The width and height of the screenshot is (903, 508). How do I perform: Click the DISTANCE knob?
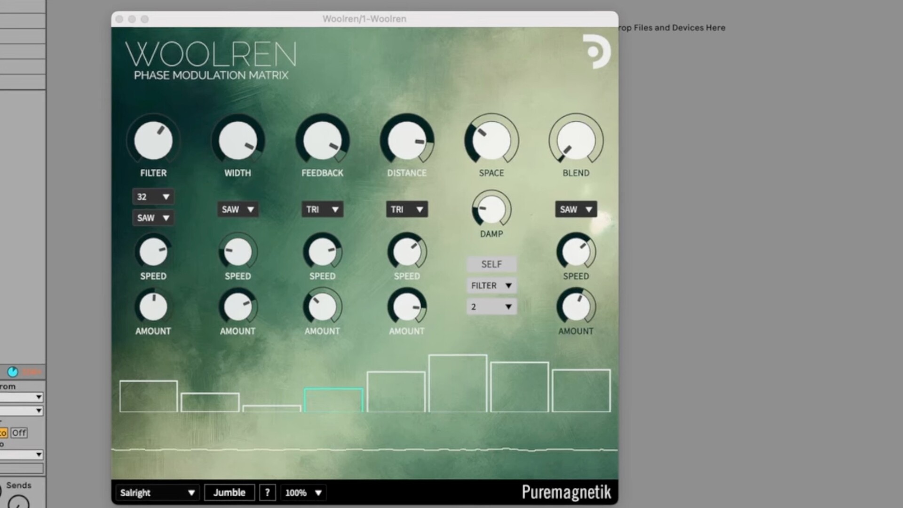tap(407, 141)
